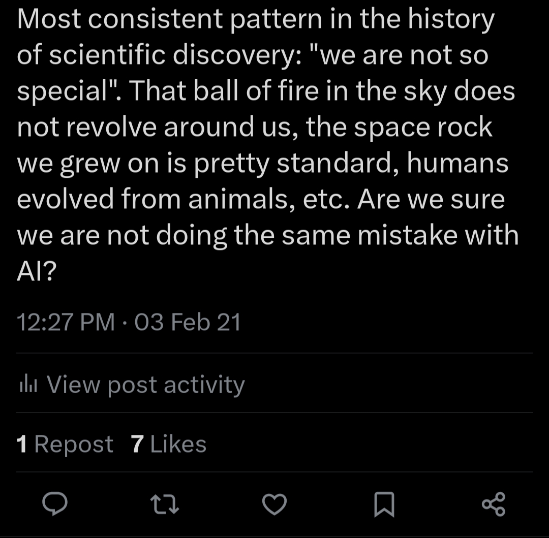Click the word "AI?" ending the post
This screenshot has height=538, width=549.
pos(37,273)
